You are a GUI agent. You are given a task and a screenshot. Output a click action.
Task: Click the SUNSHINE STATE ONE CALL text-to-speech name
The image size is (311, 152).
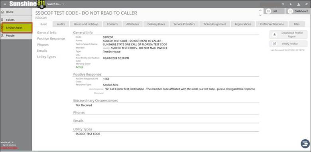click(135, 44)
